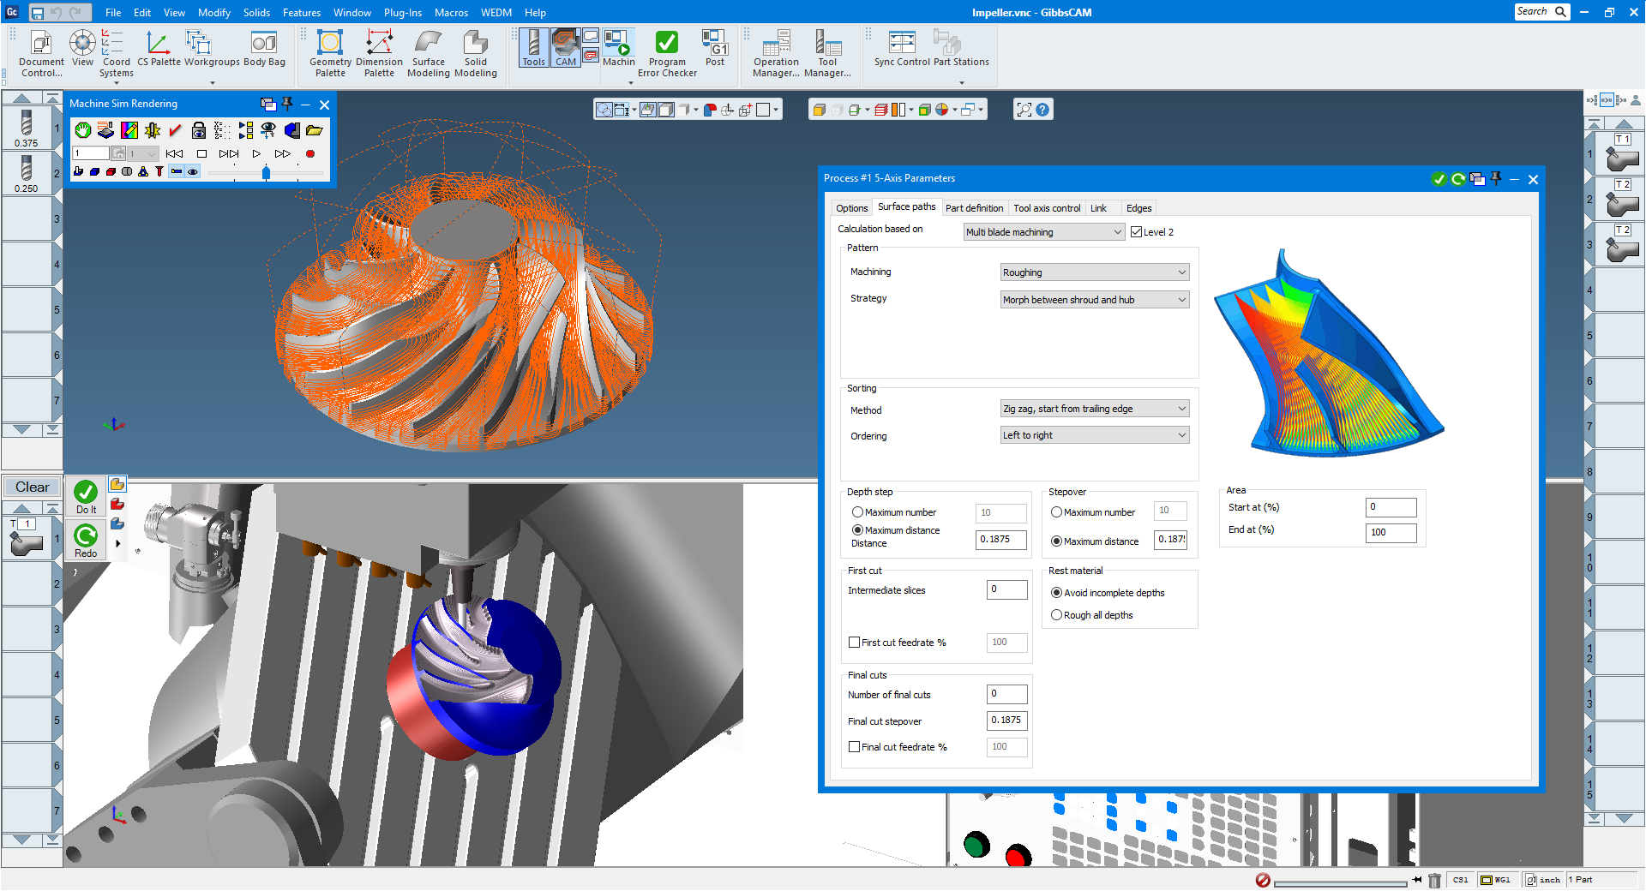
Task: Switch to the Tool axis control tab
Action: (x=1047, y=208)
